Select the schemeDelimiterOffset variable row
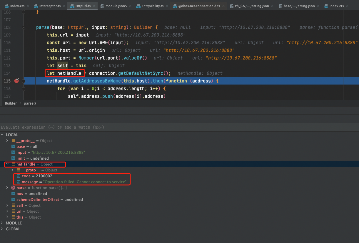Viewport: 359px width, 243px height. tap(179, 199)
